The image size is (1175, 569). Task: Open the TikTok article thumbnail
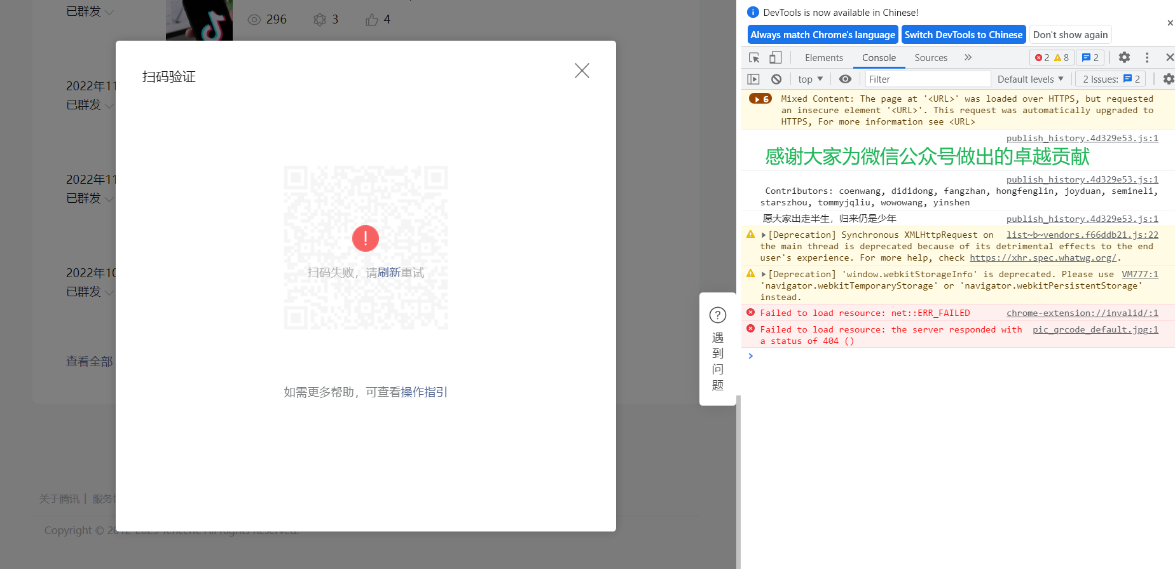pyautogui.click(x=199, y=20)
